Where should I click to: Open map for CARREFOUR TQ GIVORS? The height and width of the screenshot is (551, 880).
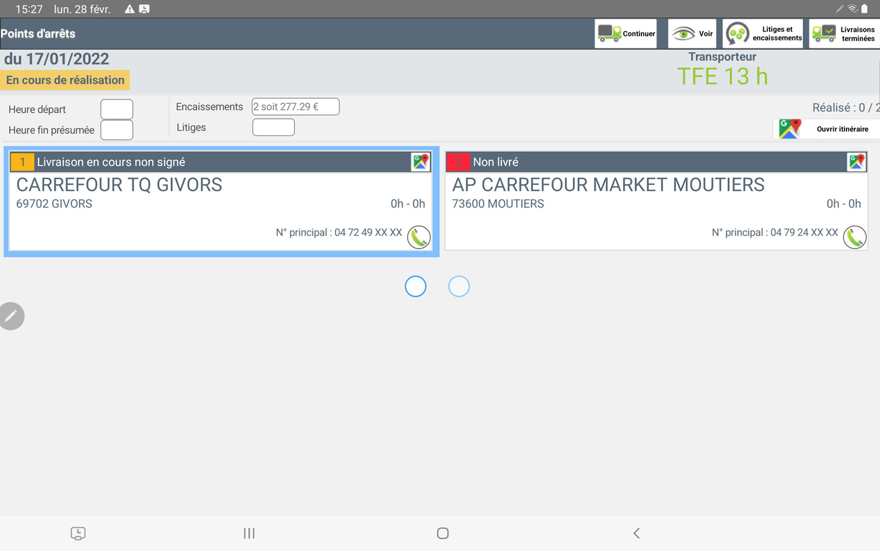click(x=420, y=162)
